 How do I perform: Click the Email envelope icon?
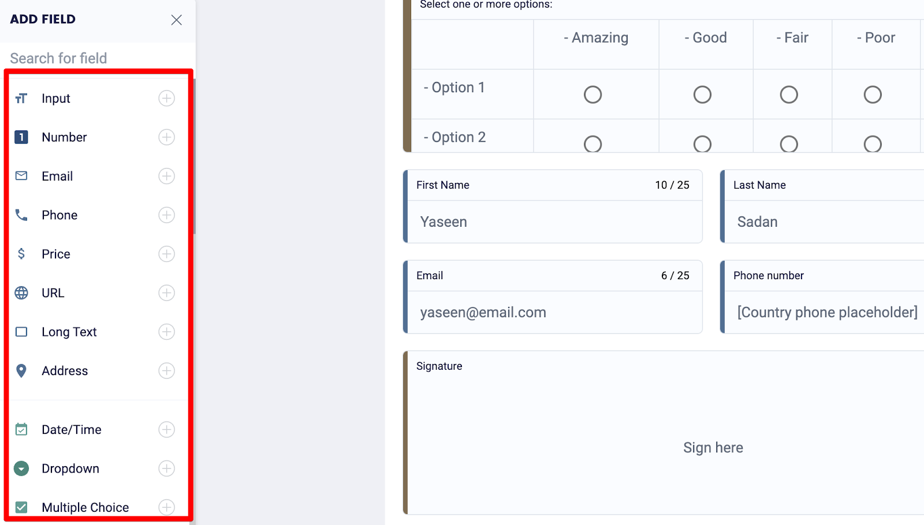pos(21,176)
